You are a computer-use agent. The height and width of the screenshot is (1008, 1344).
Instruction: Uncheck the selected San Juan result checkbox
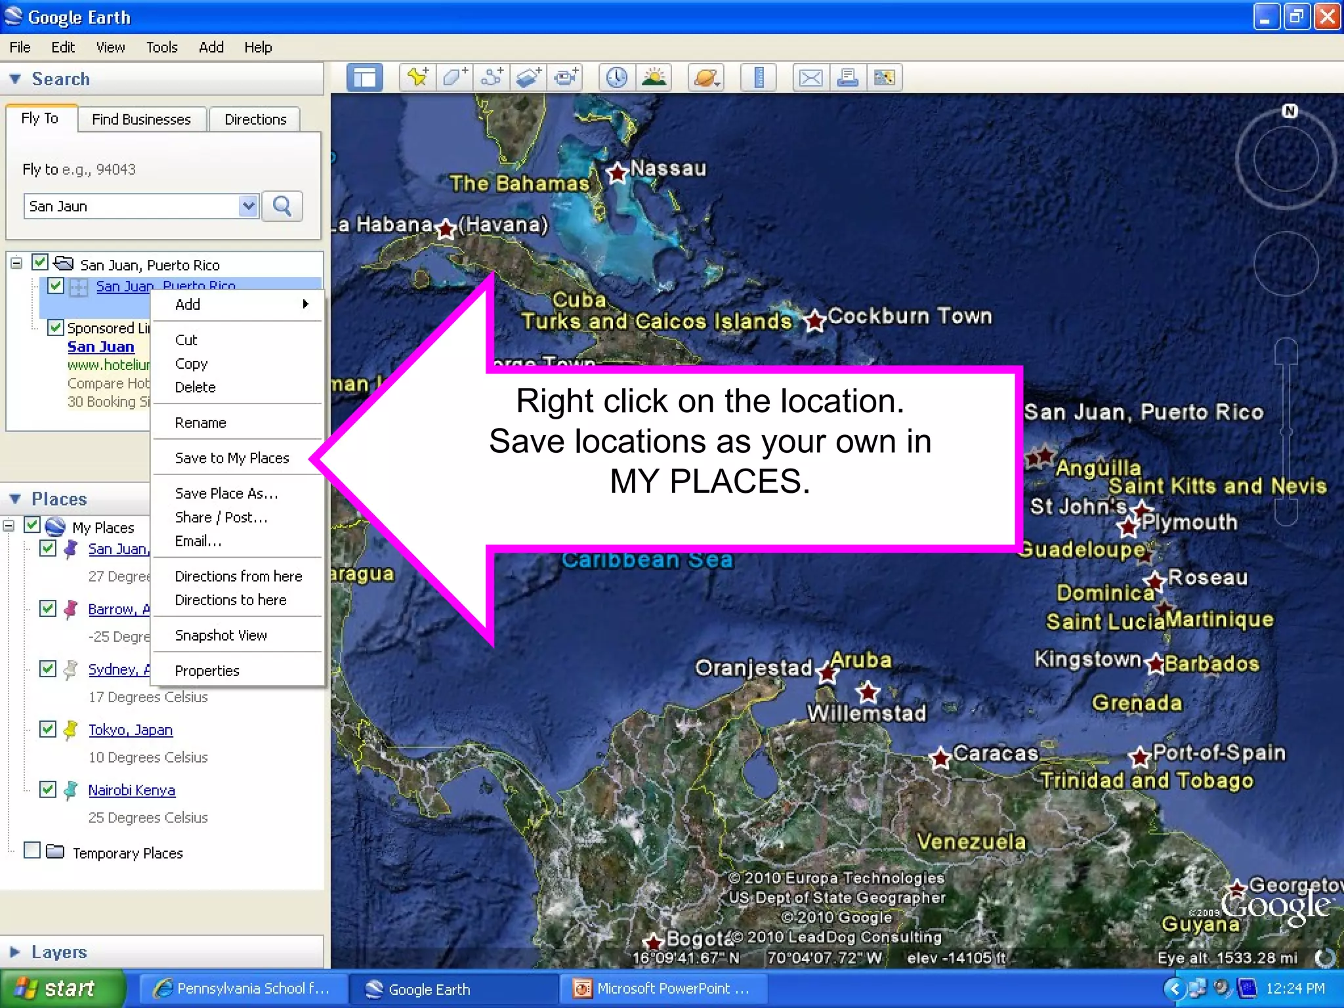point(56,285)
